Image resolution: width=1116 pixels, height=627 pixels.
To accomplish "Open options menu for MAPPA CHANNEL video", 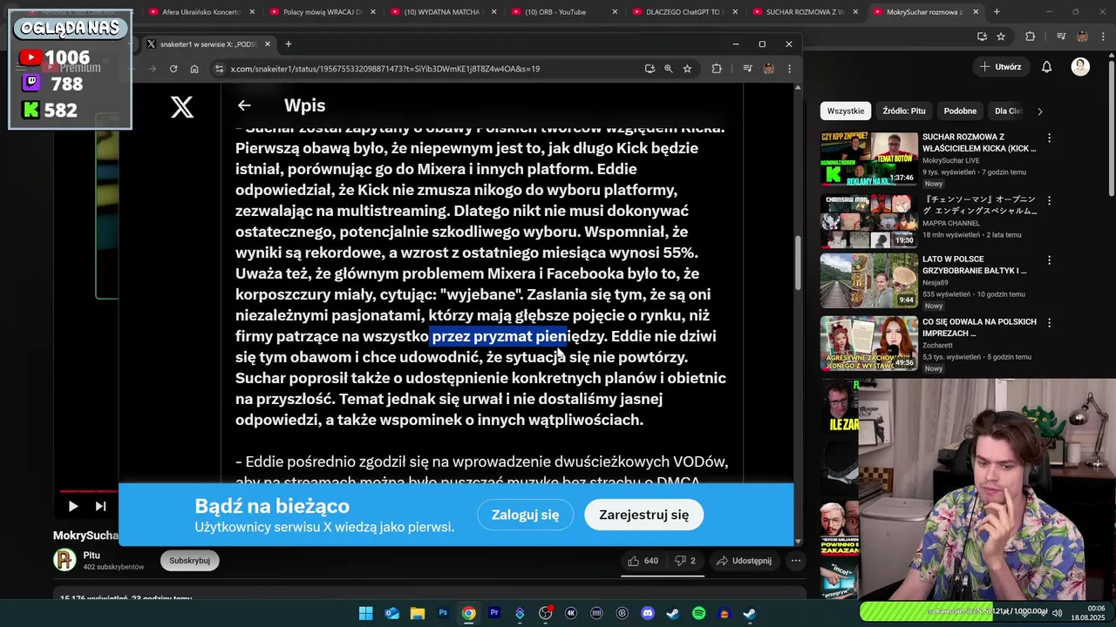I will pyautogui.click(x=1049, y=200).
